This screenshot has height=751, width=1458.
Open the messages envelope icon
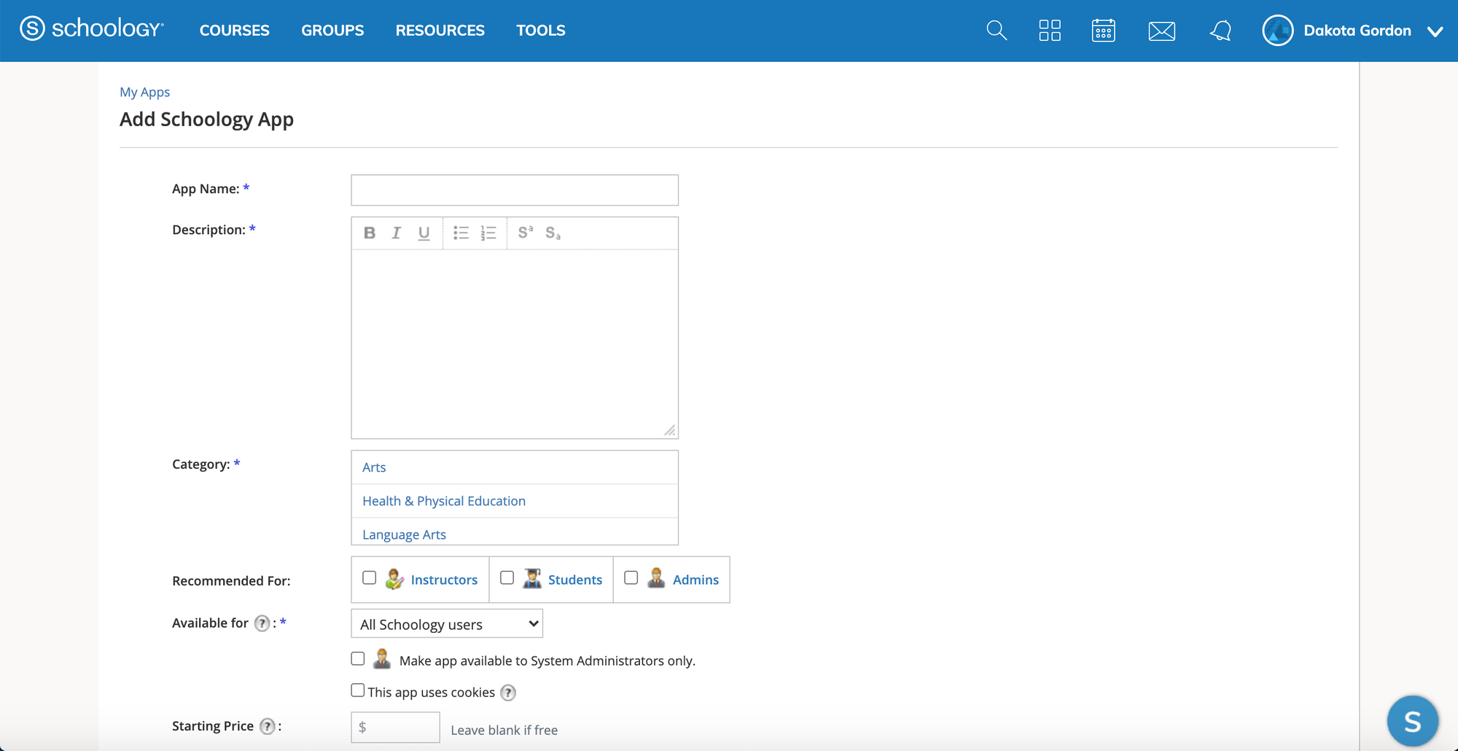(1161, 31)
